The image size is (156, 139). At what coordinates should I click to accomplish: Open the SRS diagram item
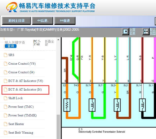pos(11,55)
